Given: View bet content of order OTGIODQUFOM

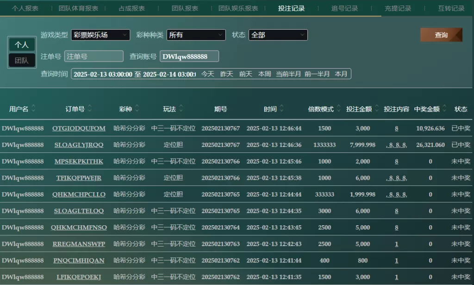Looking at the screenshot, I should [x=396, y=128].
